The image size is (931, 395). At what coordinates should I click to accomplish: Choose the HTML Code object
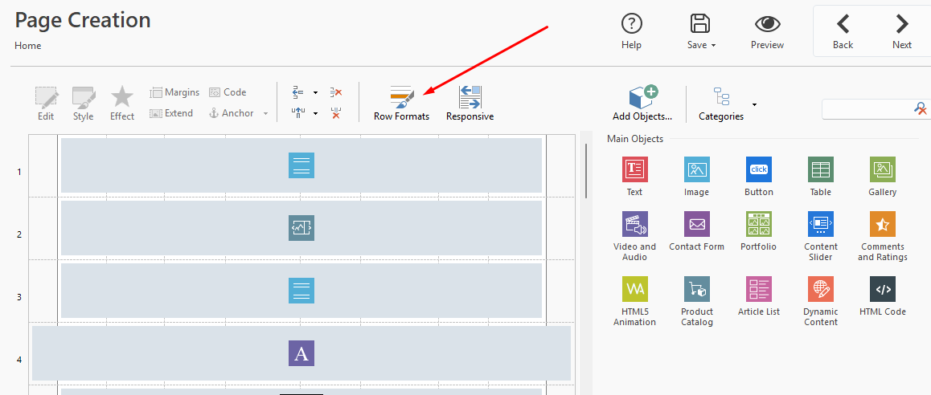coord(882,290)
